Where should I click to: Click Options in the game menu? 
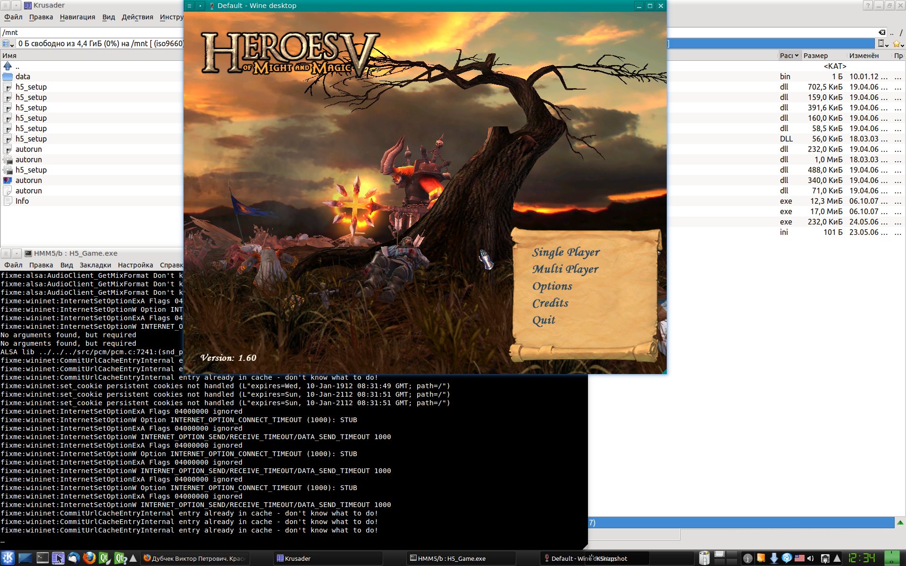click(x=552, y=286)
